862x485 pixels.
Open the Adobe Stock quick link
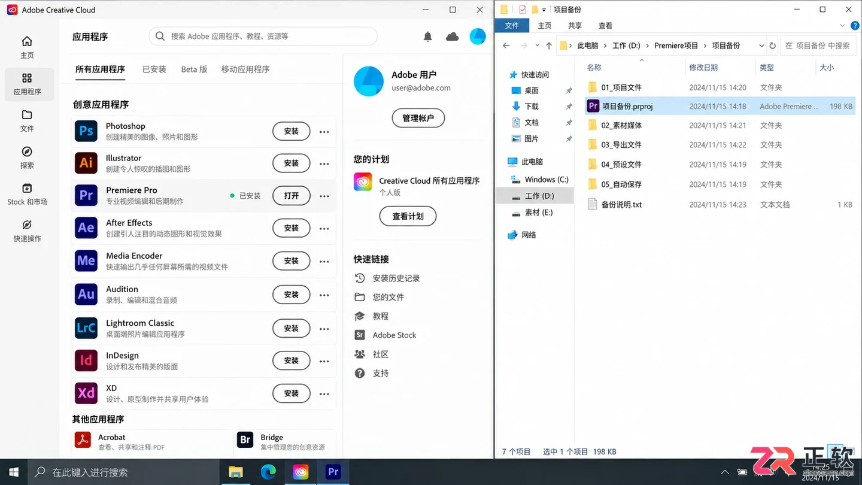pyautogui.click(x=385, y=335)
